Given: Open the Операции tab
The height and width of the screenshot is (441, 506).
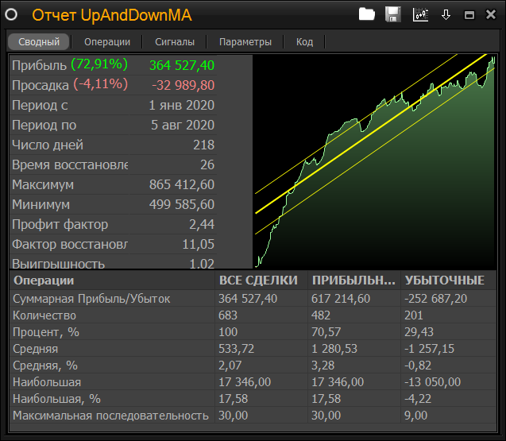Looking at the screenshot, I should 107,42.
